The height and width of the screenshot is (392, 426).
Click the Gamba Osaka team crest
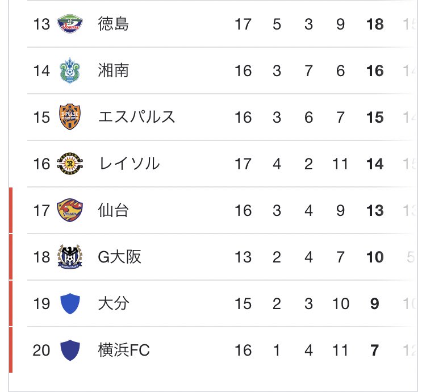70,257
